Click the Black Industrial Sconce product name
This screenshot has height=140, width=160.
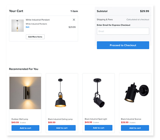pos(131,119)
